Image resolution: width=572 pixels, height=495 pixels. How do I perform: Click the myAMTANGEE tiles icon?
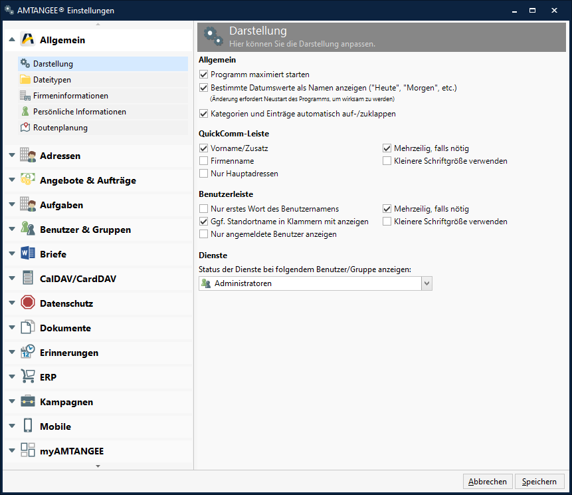(28, 450)
